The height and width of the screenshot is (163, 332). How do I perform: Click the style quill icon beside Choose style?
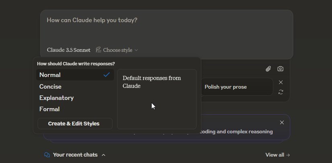pyautogui.click(x=99, y=50)
